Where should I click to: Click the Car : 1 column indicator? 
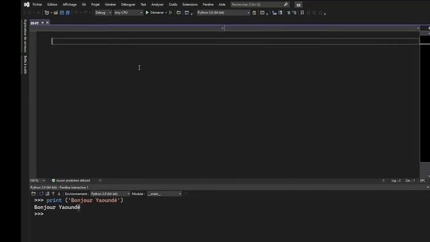pos(410,181)
